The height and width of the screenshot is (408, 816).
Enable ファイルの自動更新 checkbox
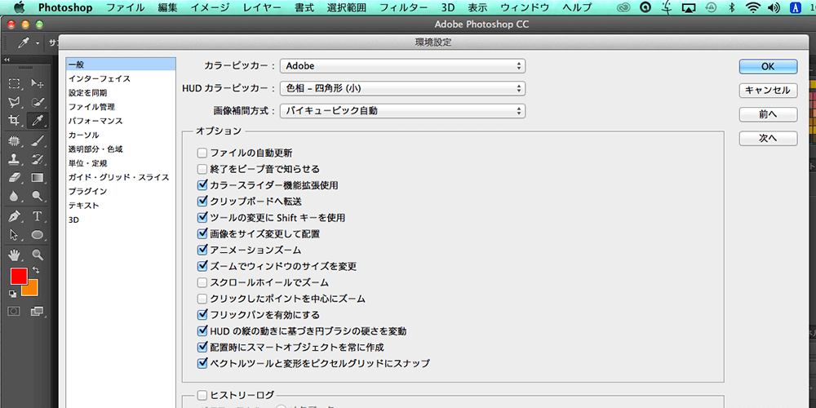202,153
